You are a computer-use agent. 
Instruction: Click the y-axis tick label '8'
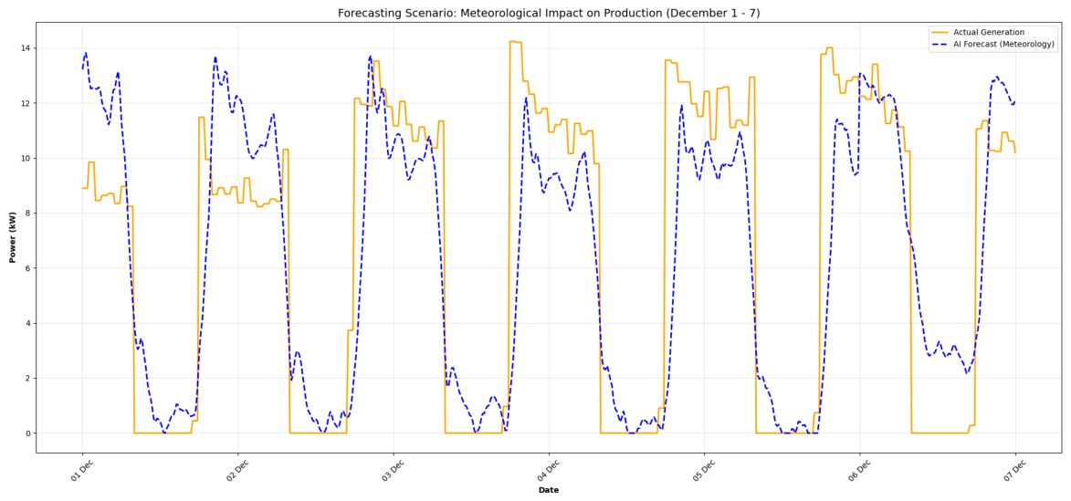tap(28, 213)
